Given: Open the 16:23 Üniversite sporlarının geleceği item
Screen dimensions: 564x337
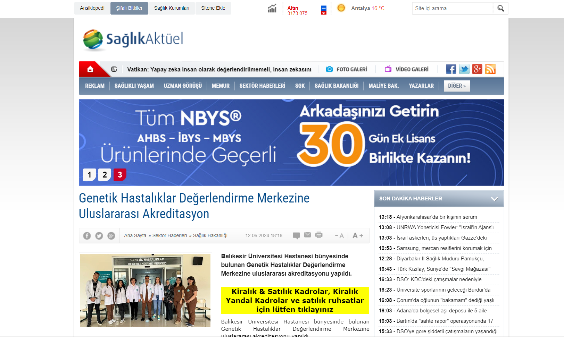Looking at the screenshot, I should pos(434,290).
